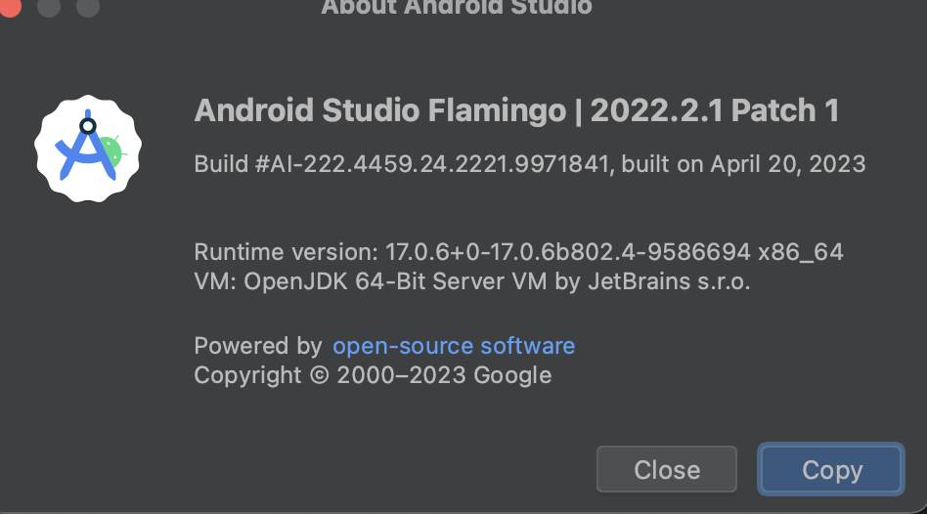The height and width of the screenshot is (514, 927).
Task: Click the green Android head in logo
Action: 112,151
